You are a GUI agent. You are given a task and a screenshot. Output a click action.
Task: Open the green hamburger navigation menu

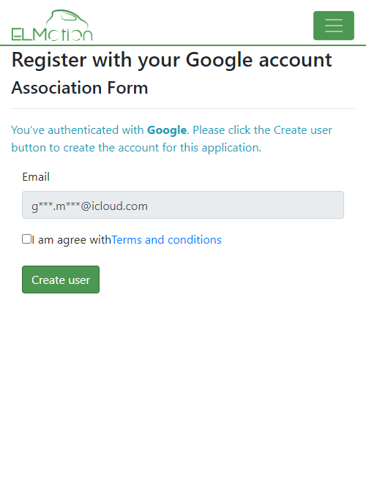(334, 26)
